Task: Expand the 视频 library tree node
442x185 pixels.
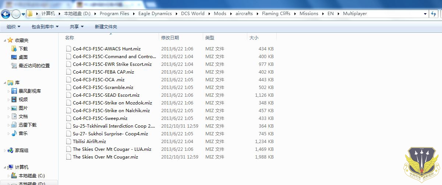Action: point(9,100)
